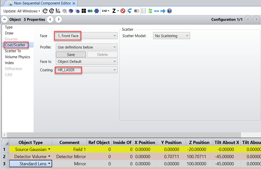The height and width of the screenshot is (169, 261).
Task: Click the Delete profile button
Action: [102, 54]
